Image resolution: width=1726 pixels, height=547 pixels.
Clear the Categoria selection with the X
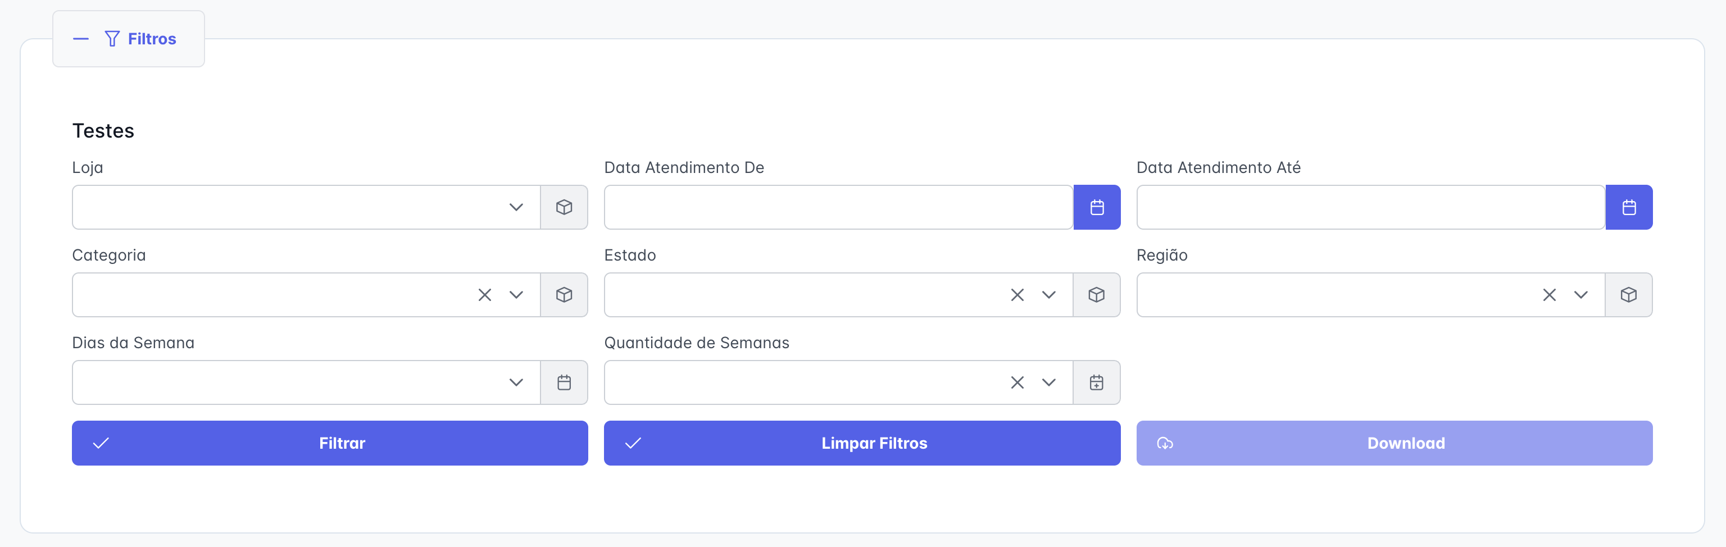pos(484,295)
